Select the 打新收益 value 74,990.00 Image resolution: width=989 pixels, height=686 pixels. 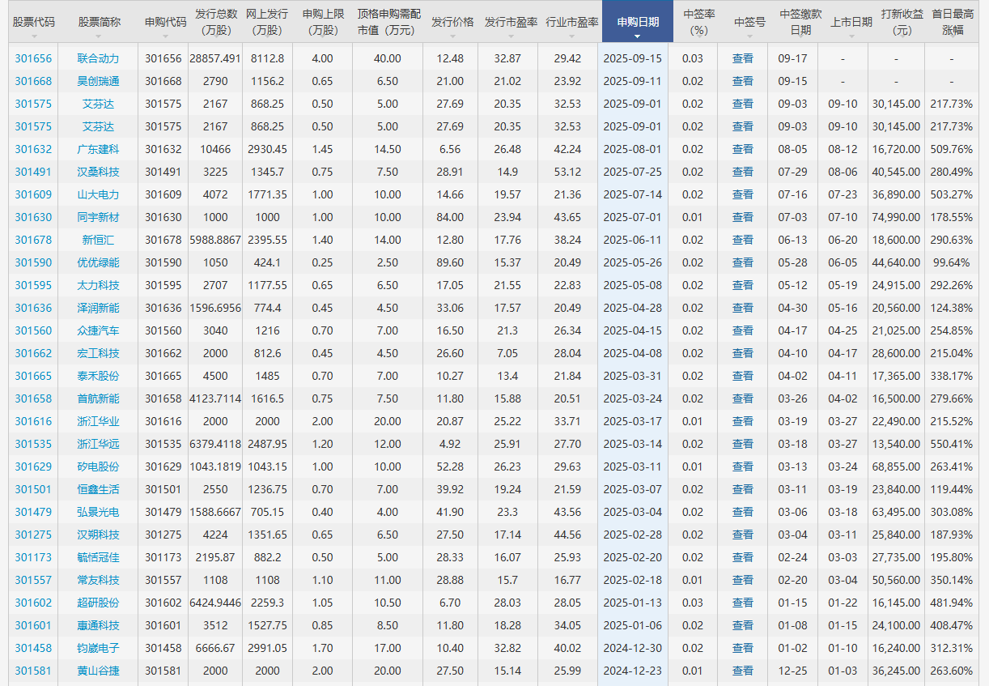(x=896, y=217)
